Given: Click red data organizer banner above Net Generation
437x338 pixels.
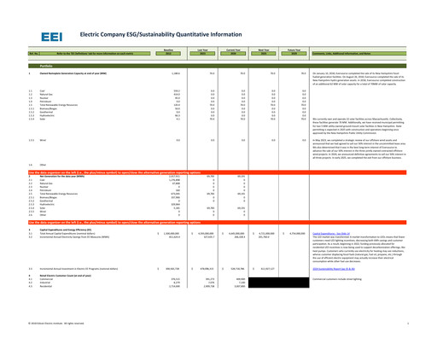Looking at the screenshot, I should pos(217,172).
